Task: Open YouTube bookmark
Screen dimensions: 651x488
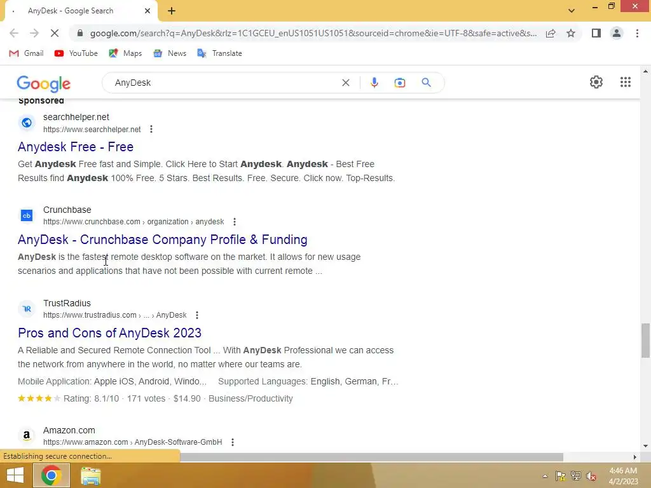Action: pyautogui.click(x=76, y=53)
